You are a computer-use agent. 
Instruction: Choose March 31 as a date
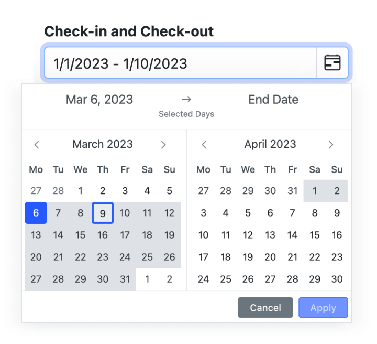(125, 279)
